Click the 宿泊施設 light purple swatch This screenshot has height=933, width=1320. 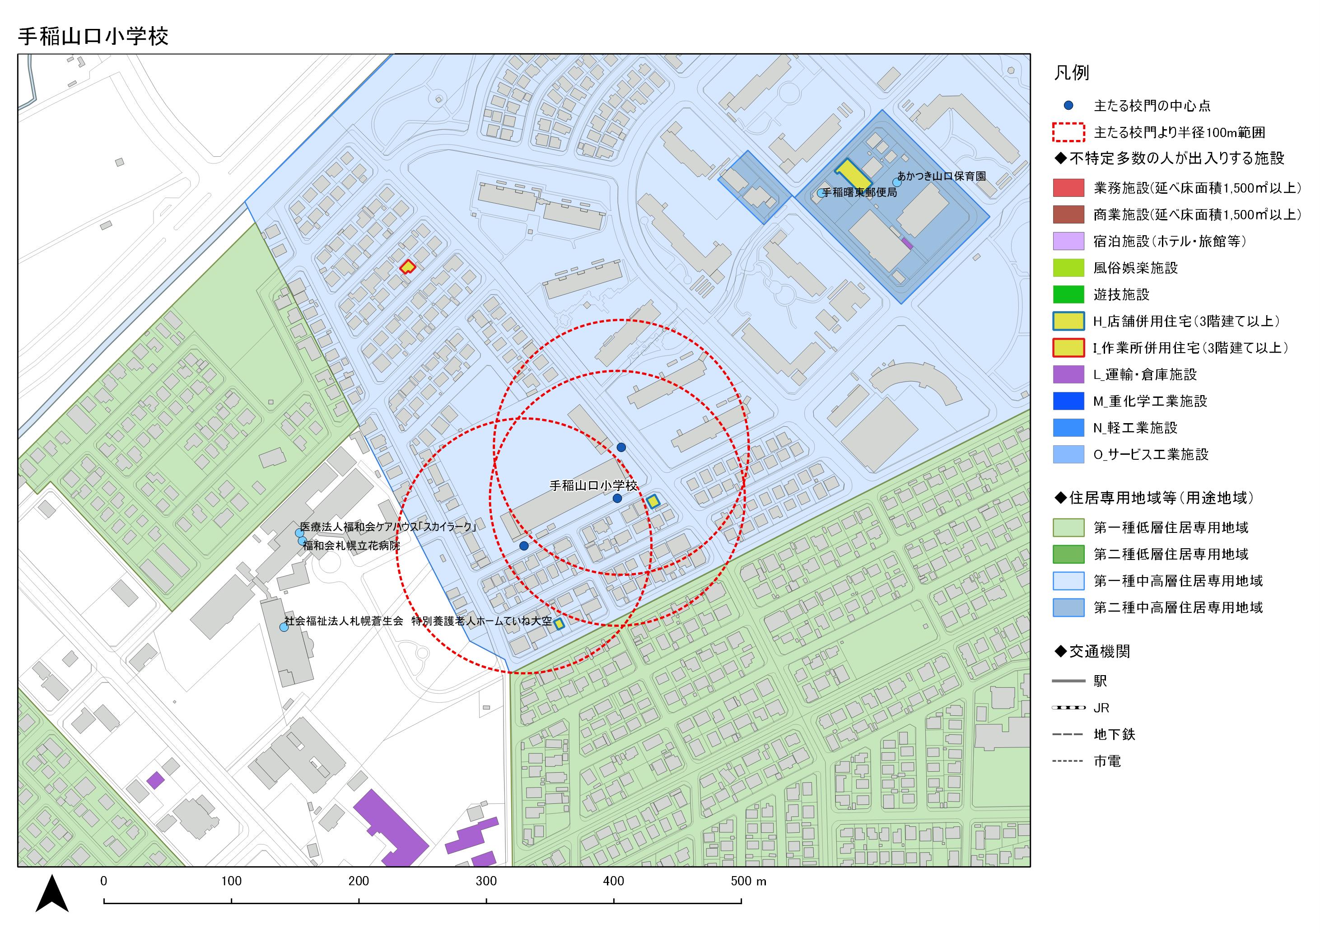click(1068, 241)
